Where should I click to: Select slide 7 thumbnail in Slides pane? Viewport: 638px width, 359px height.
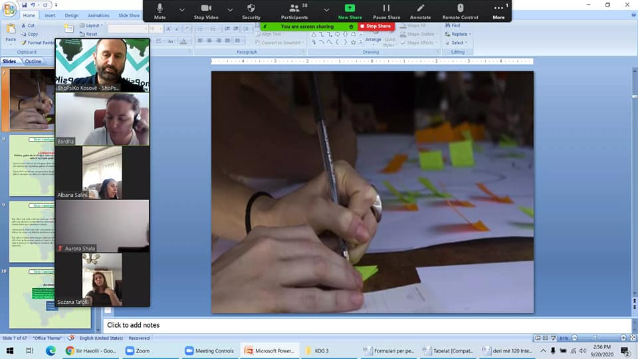[31, 100]
